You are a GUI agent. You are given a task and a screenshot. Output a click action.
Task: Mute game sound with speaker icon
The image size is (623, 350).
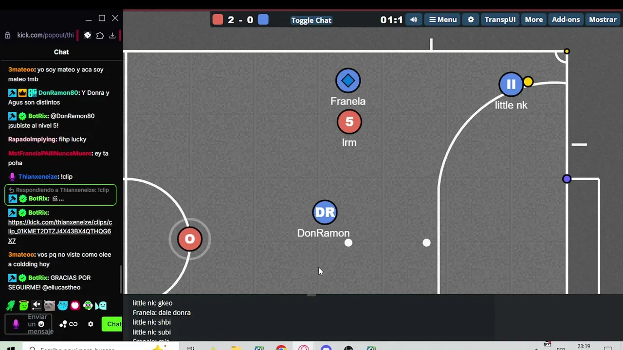[x=414, y=20]
